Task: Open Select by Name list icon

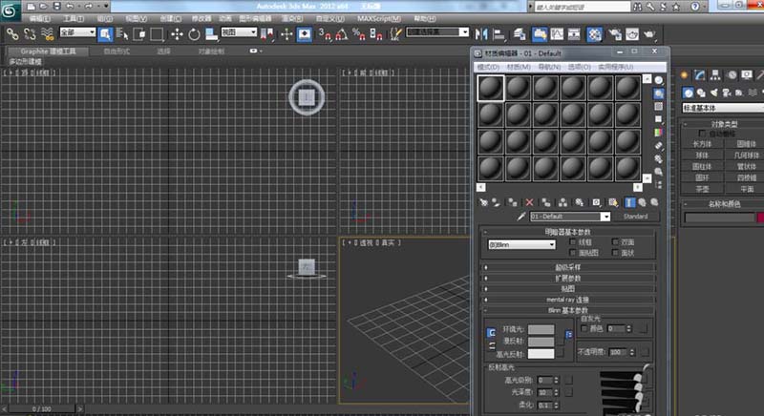Action: (x=122, y=34)
